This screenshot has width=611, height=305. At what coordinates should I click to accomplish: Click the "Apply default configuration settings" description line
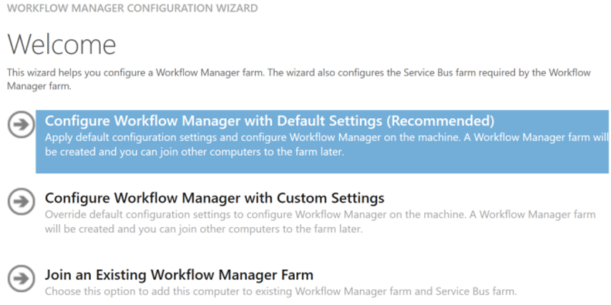[326, 137]
